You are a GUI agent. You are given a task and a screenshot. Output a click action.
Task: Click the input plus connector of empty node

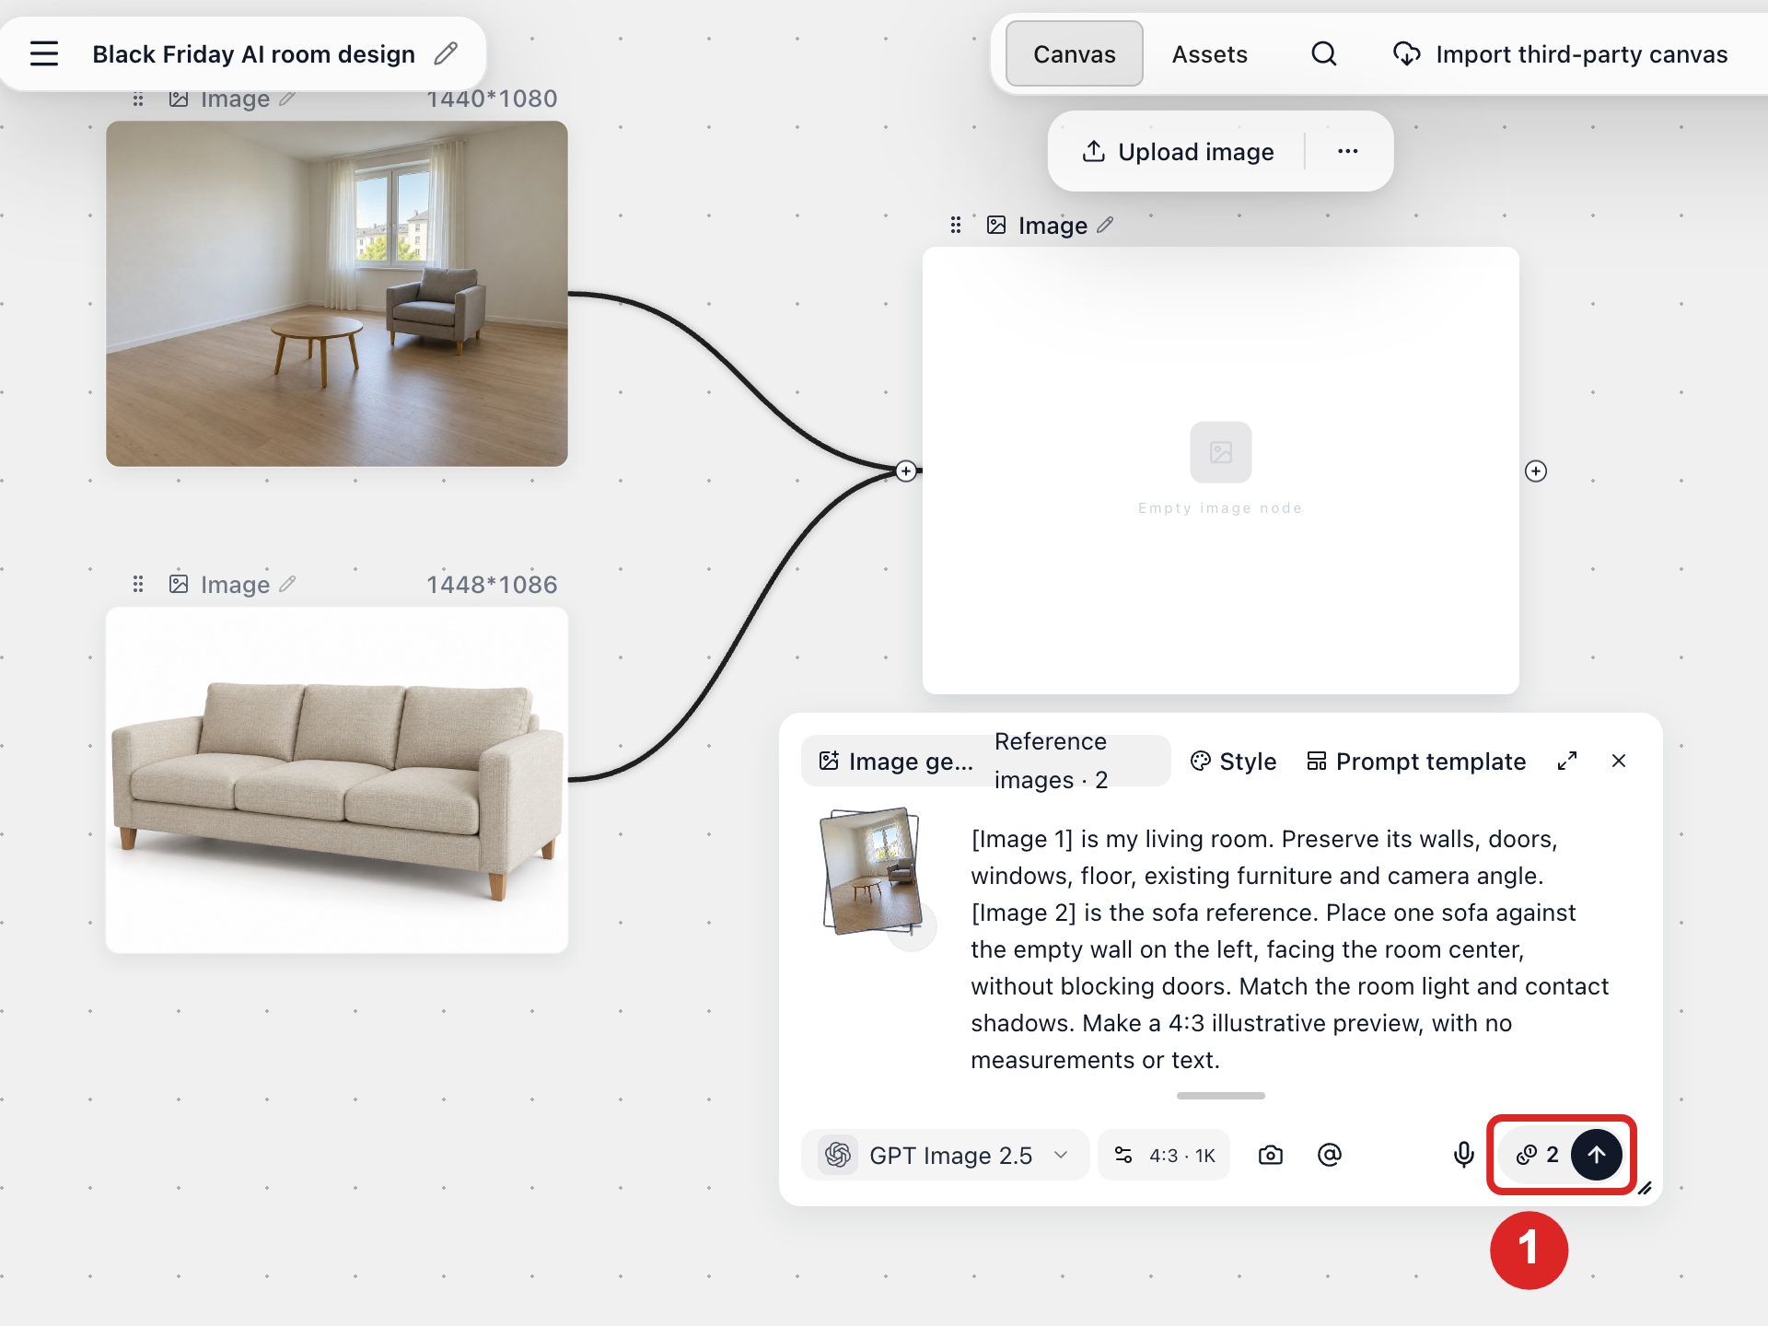pos(906,471)
